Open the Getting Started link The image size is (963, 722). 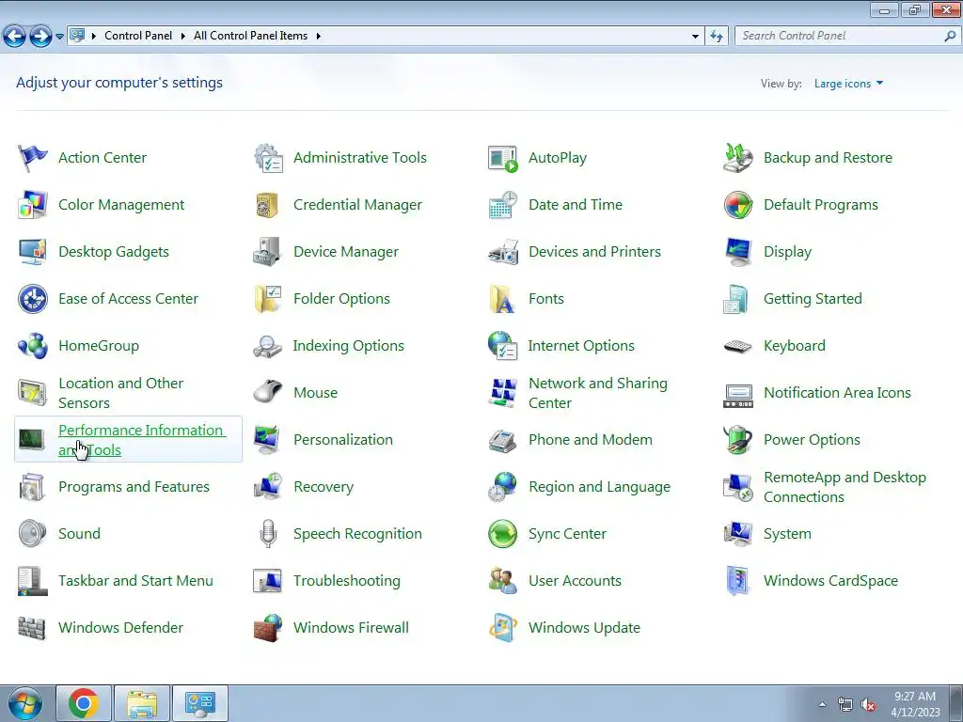tap(813, 299)
